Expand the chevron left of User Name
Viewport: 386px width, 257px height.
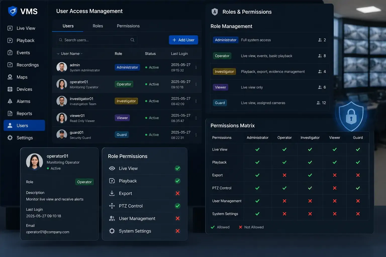click(58, 54)
